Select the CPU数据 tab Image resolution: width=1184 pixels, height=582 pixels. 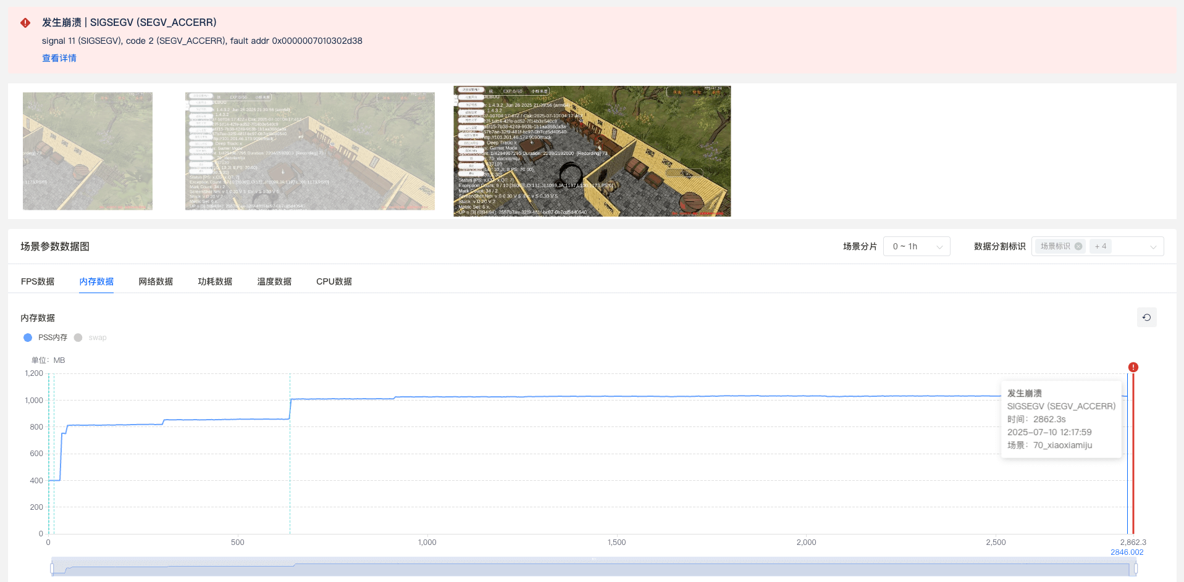coord(334,281)
